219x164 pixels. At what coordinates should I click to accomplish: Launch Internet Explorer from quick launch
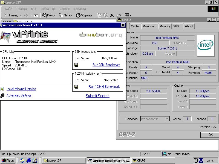coord(28,160)
